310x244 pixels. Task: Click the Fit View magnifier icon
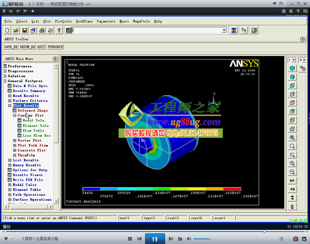point(292,138)
